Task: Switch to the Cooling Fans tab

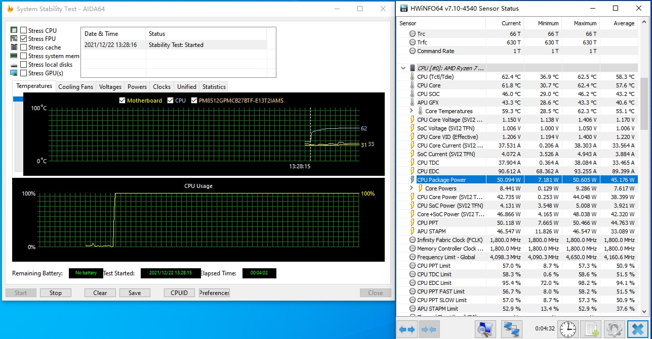Action: 75,87
